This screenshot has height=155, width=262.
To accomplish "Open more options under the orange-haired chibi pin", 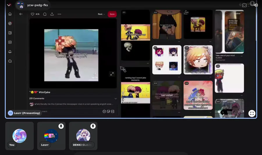I will (210, 77).
